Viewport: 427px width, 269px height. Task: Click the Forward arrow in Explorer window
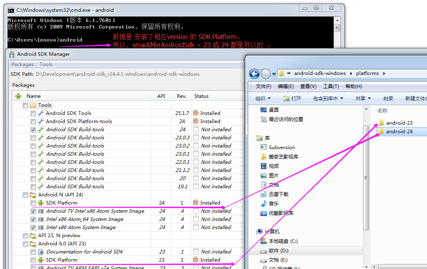[266, 74]
